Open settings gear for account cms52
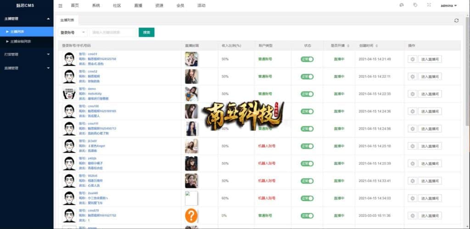 pyautogui.click(x=412, y=76)
